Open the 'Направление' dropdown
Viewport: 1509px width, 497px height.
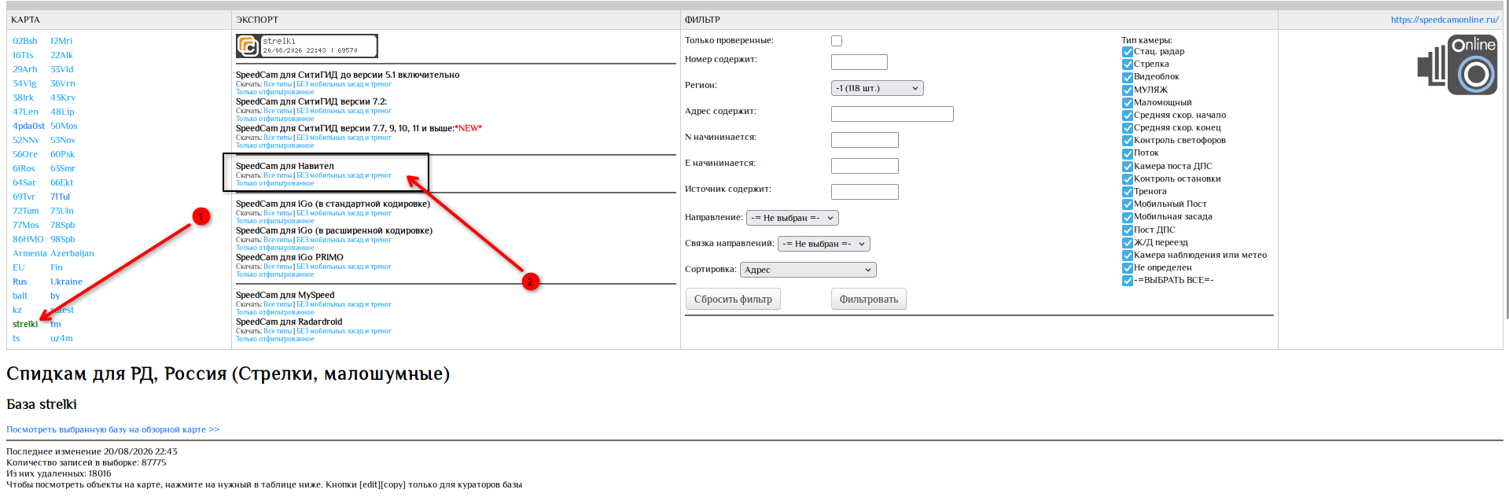[792, 218]
